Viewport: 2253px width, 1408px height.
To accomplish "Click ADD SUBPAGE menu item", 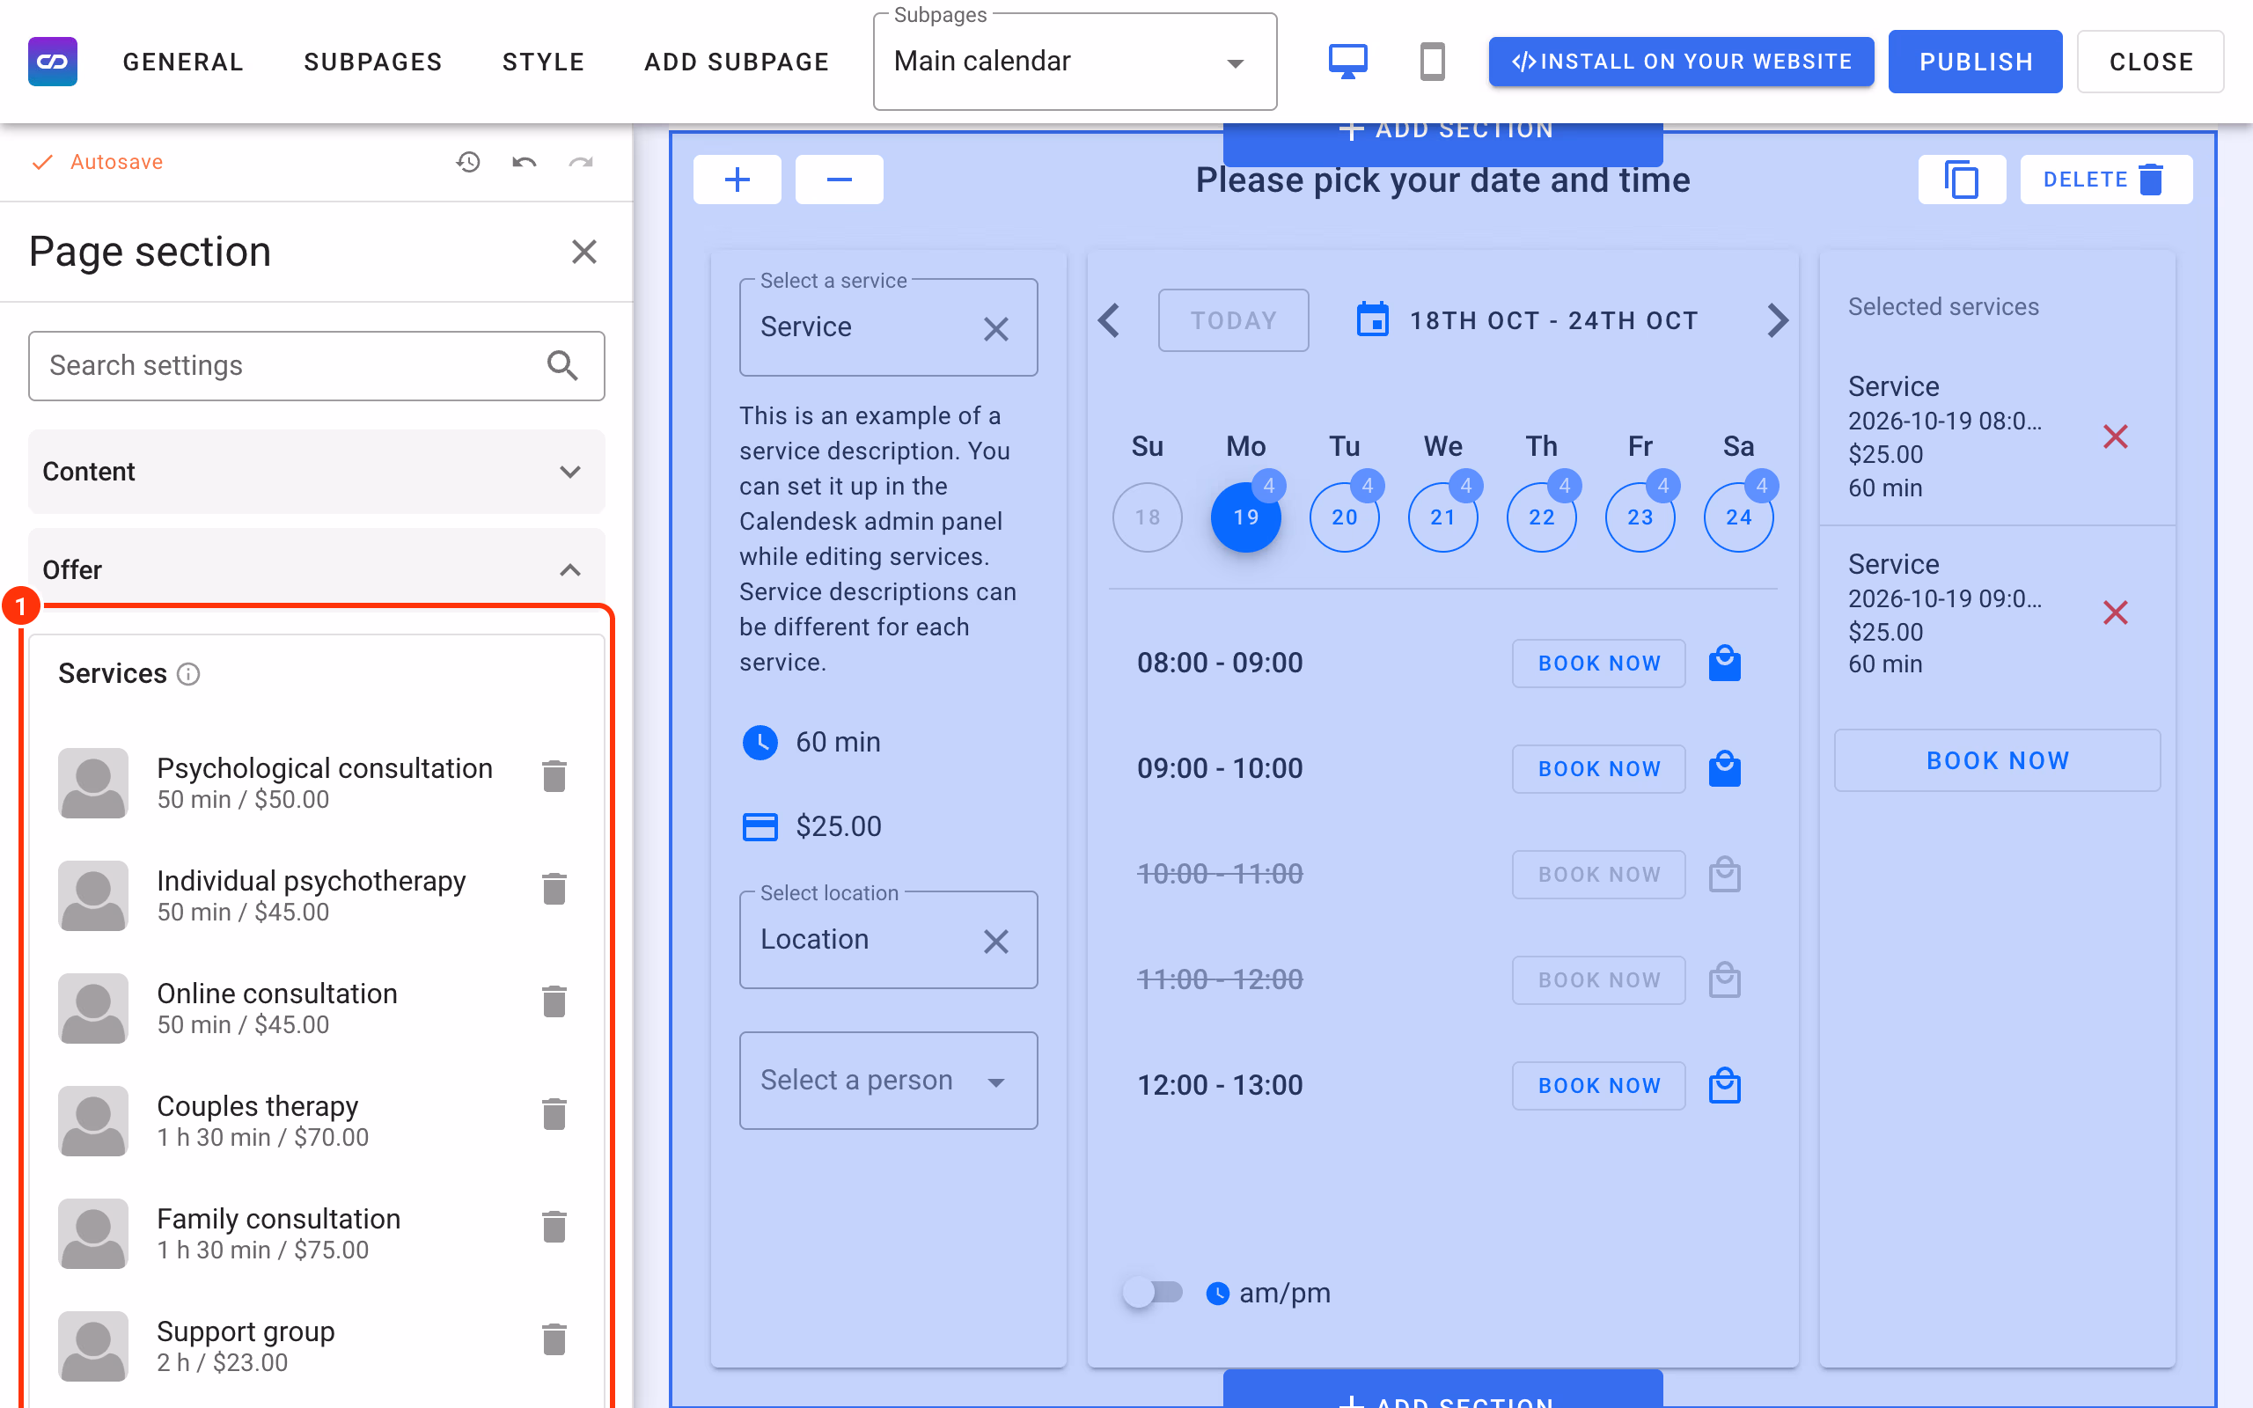I will pyautogui.click(x=737, y=62).
